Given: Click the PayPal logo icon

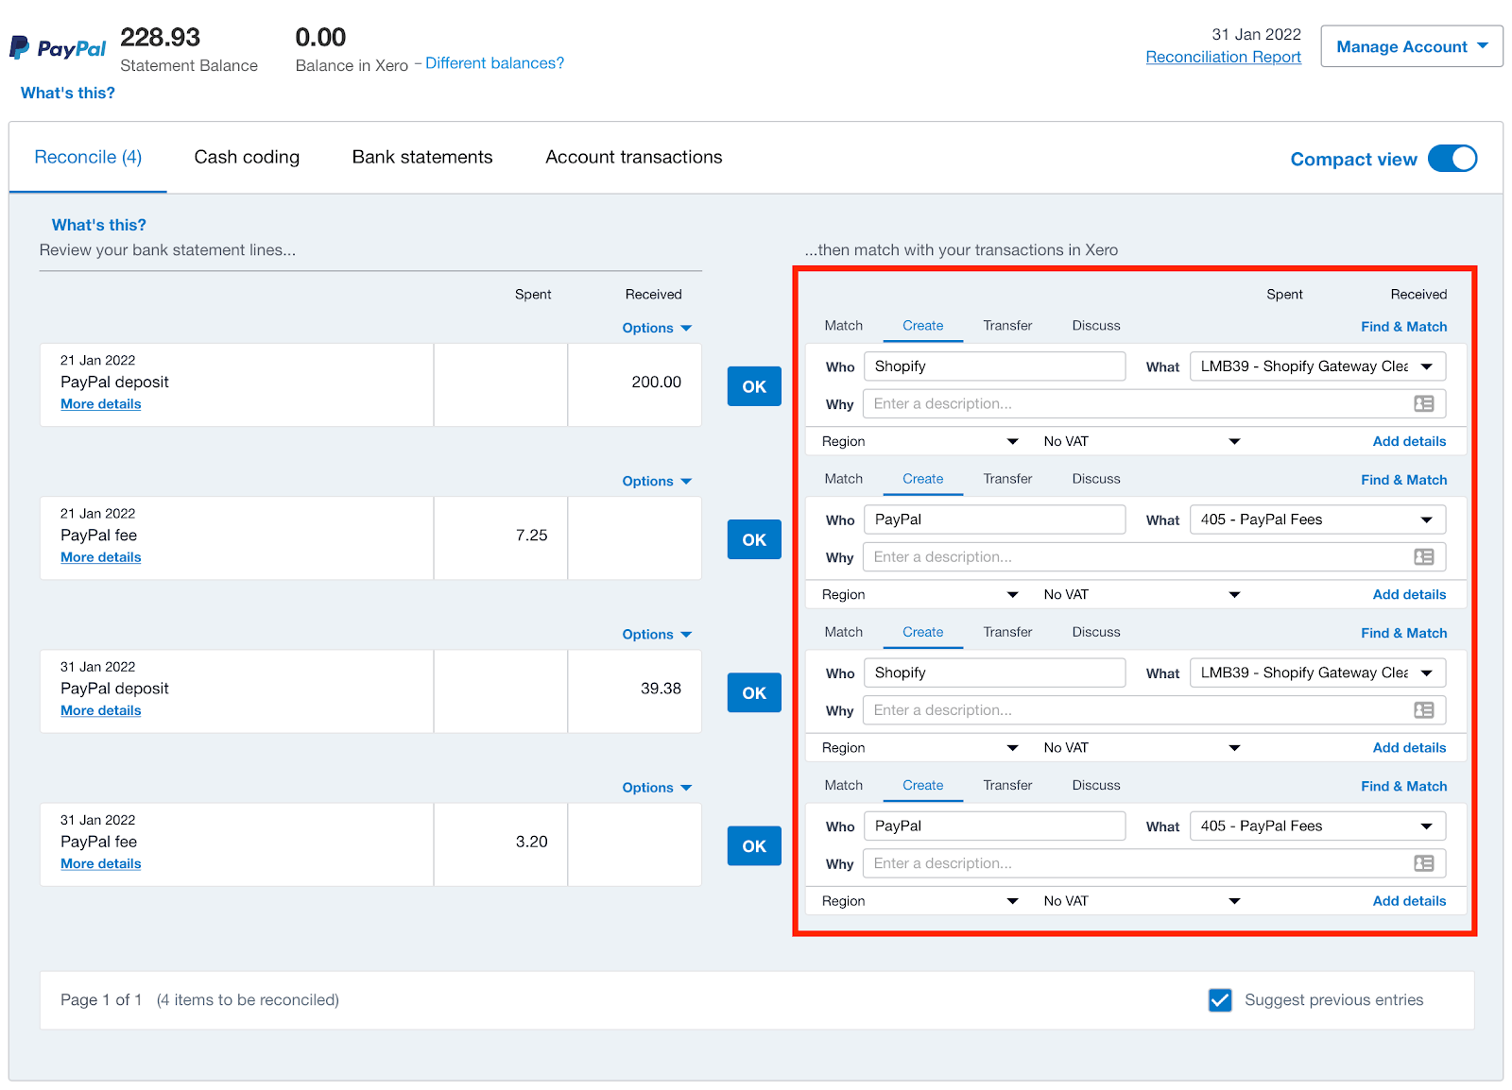Looking at the screenshot, I should coord(19,46).
